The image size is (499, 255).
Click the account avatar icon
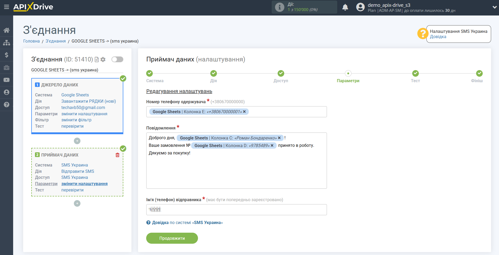click(360, 7)
